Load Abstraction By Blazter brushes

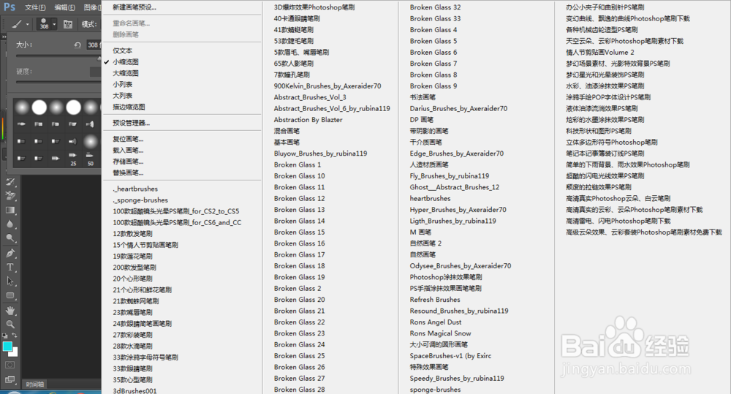308,120
